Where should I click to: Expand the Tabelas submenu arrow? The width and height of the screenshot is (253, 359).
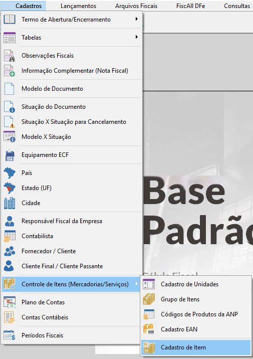tap(137, 37)
